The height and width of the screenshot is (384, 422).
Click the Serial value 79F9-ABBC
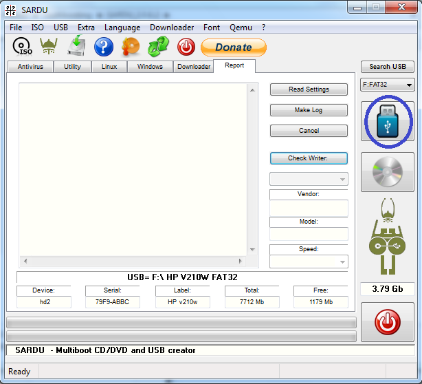click(x=113, y=302)
